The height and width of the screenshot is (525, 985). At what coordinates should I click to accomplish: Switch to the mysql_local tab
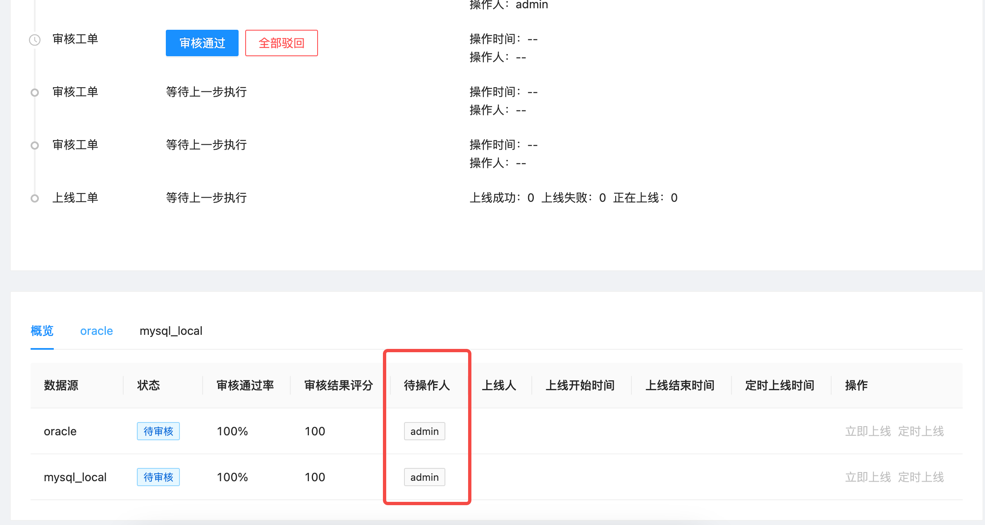[171, 331]
